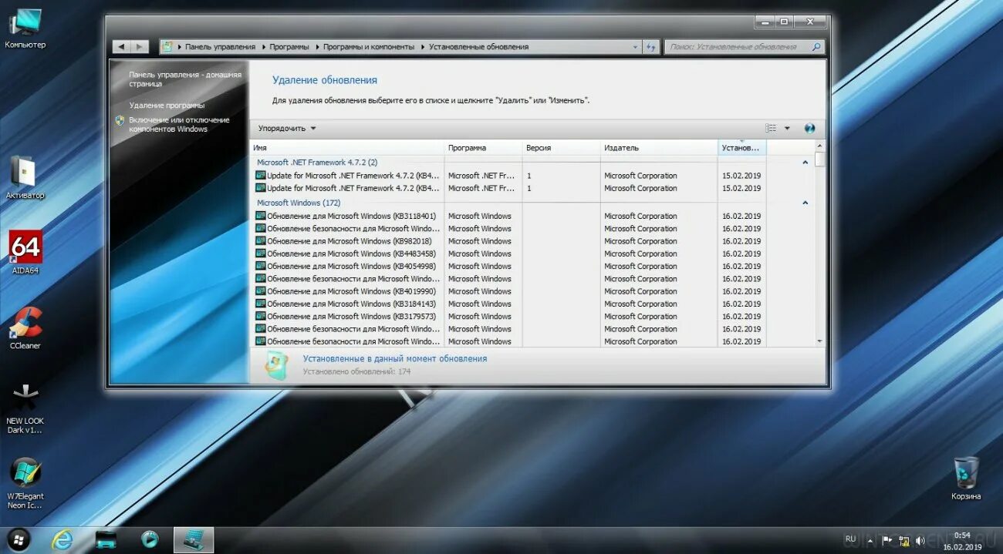Click the address bar refresh button
1003x554 pixels.
coord(652,47)
